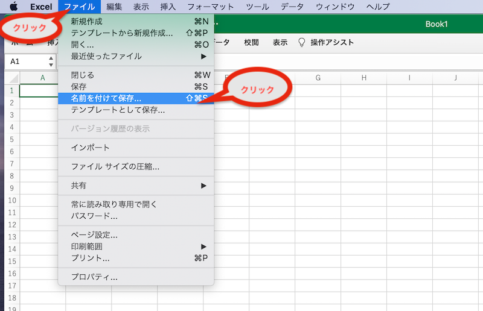Choose テンプレートから新規作成...
This screenshot has height=311, width=483.
click(136, 33)
